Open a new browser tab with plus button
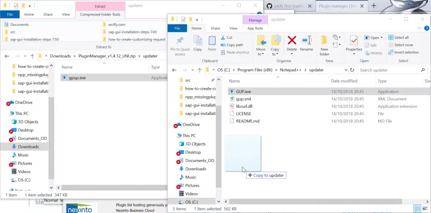 coord(374,5)
